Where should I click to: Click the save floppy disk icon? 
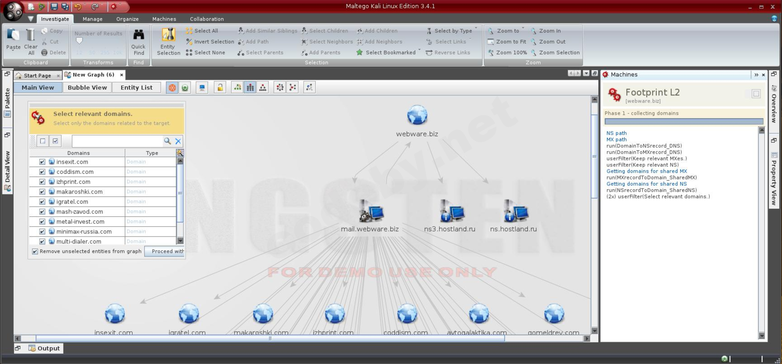click(54, 7)
